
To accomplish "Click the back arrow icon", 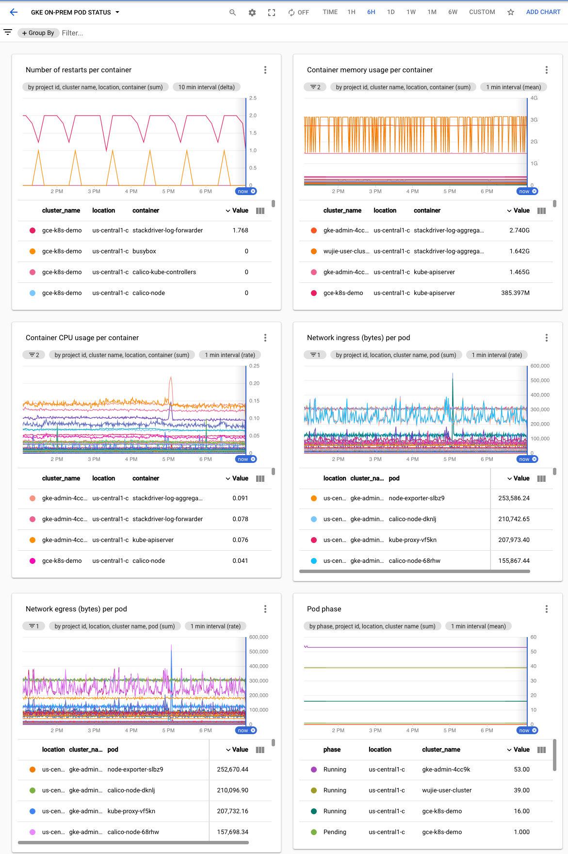I will coord(14,12).
